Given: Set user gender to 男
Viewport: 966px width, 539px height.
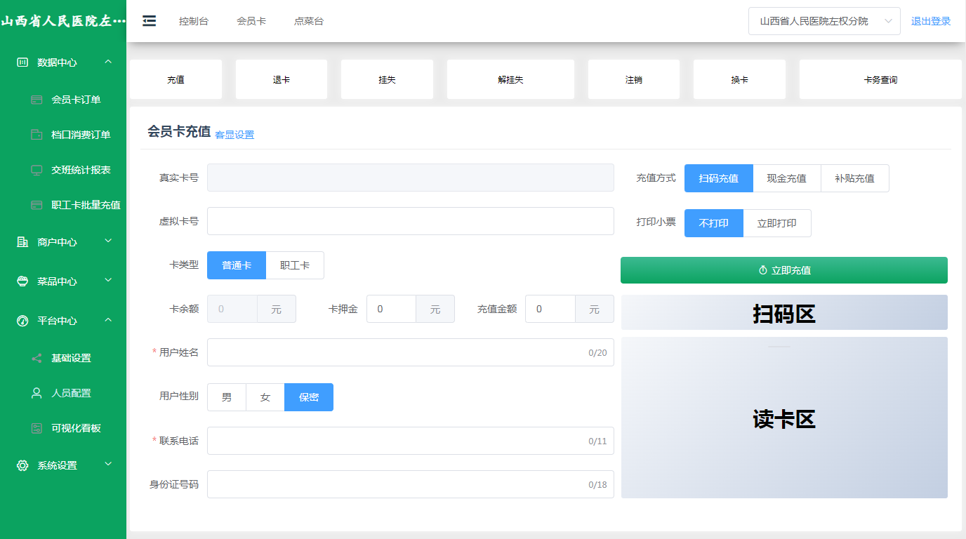Looking at the screenshot, I should click(x=227, y=397).
